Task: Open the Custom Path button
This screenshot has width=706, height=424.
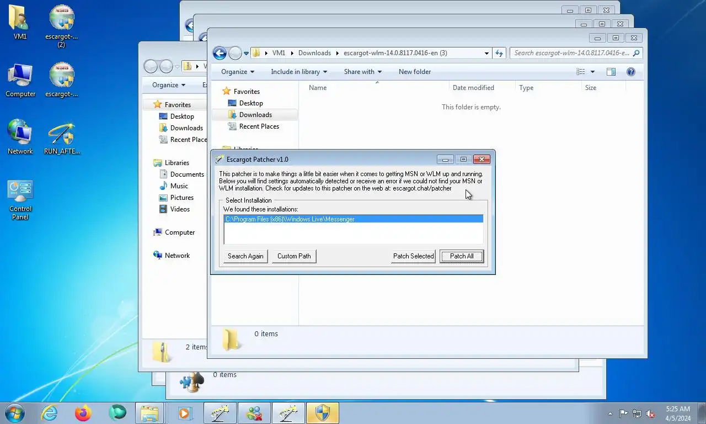Action: coord(294,256)
